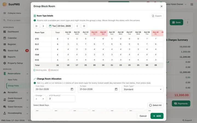Viewport: 197px width, 123px height.
Task: Open From Date calendar icon
Action: click(72, 89)
